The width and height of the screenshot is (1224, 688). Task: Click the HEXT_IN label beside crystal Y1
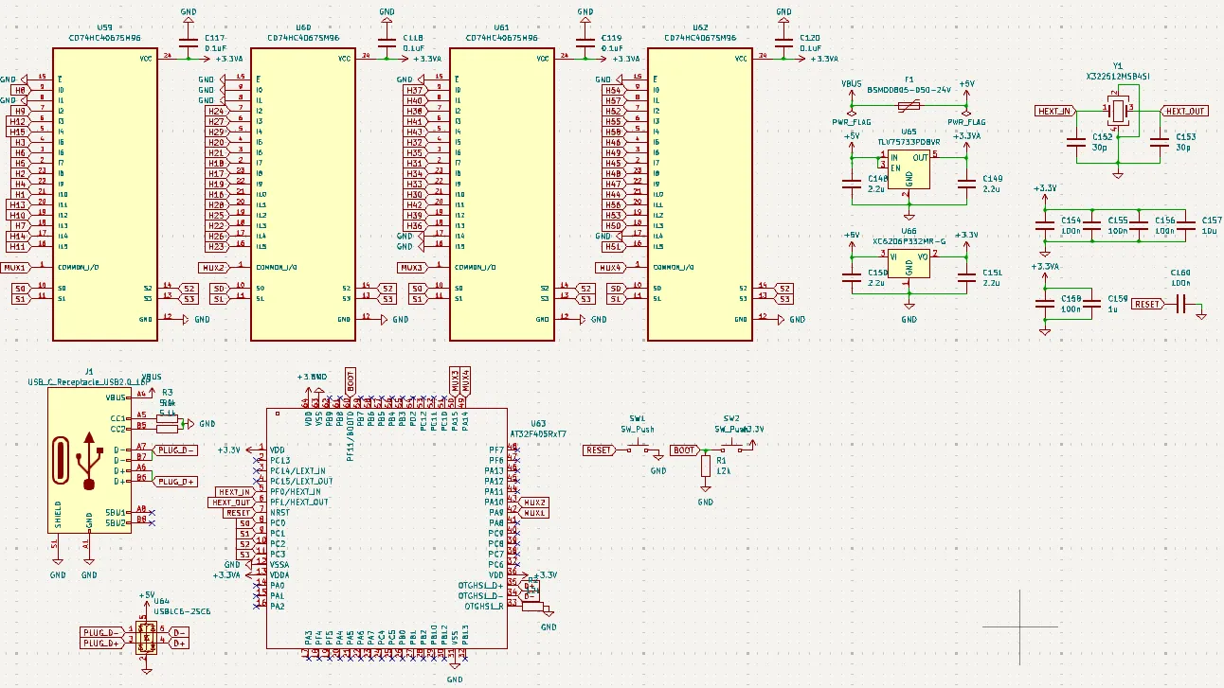(1054, 111)
